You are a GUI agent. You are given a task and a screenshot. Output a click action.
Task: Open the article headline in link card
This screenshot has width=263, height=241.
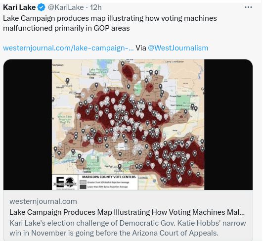(x=127, y=212)
